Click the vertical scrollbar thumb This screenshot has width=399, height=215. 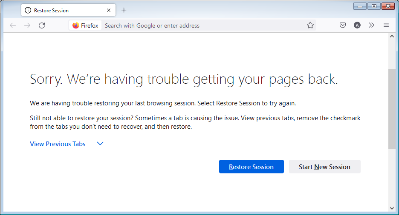(x=392, y=108)
